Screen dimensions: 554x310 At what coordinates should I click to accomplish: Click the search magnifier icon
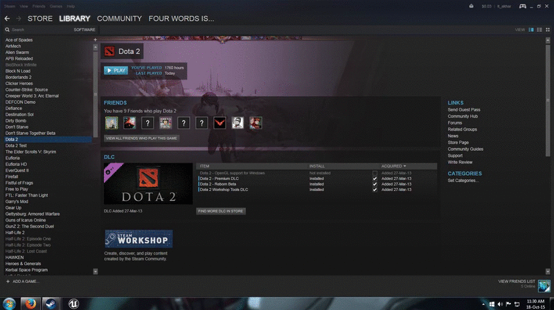[7, 30]
